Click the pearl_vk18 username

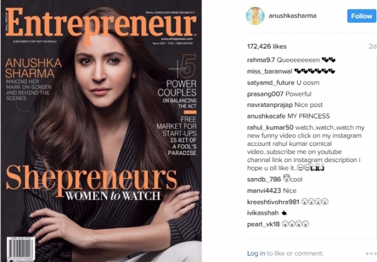(x=263, y=224)
